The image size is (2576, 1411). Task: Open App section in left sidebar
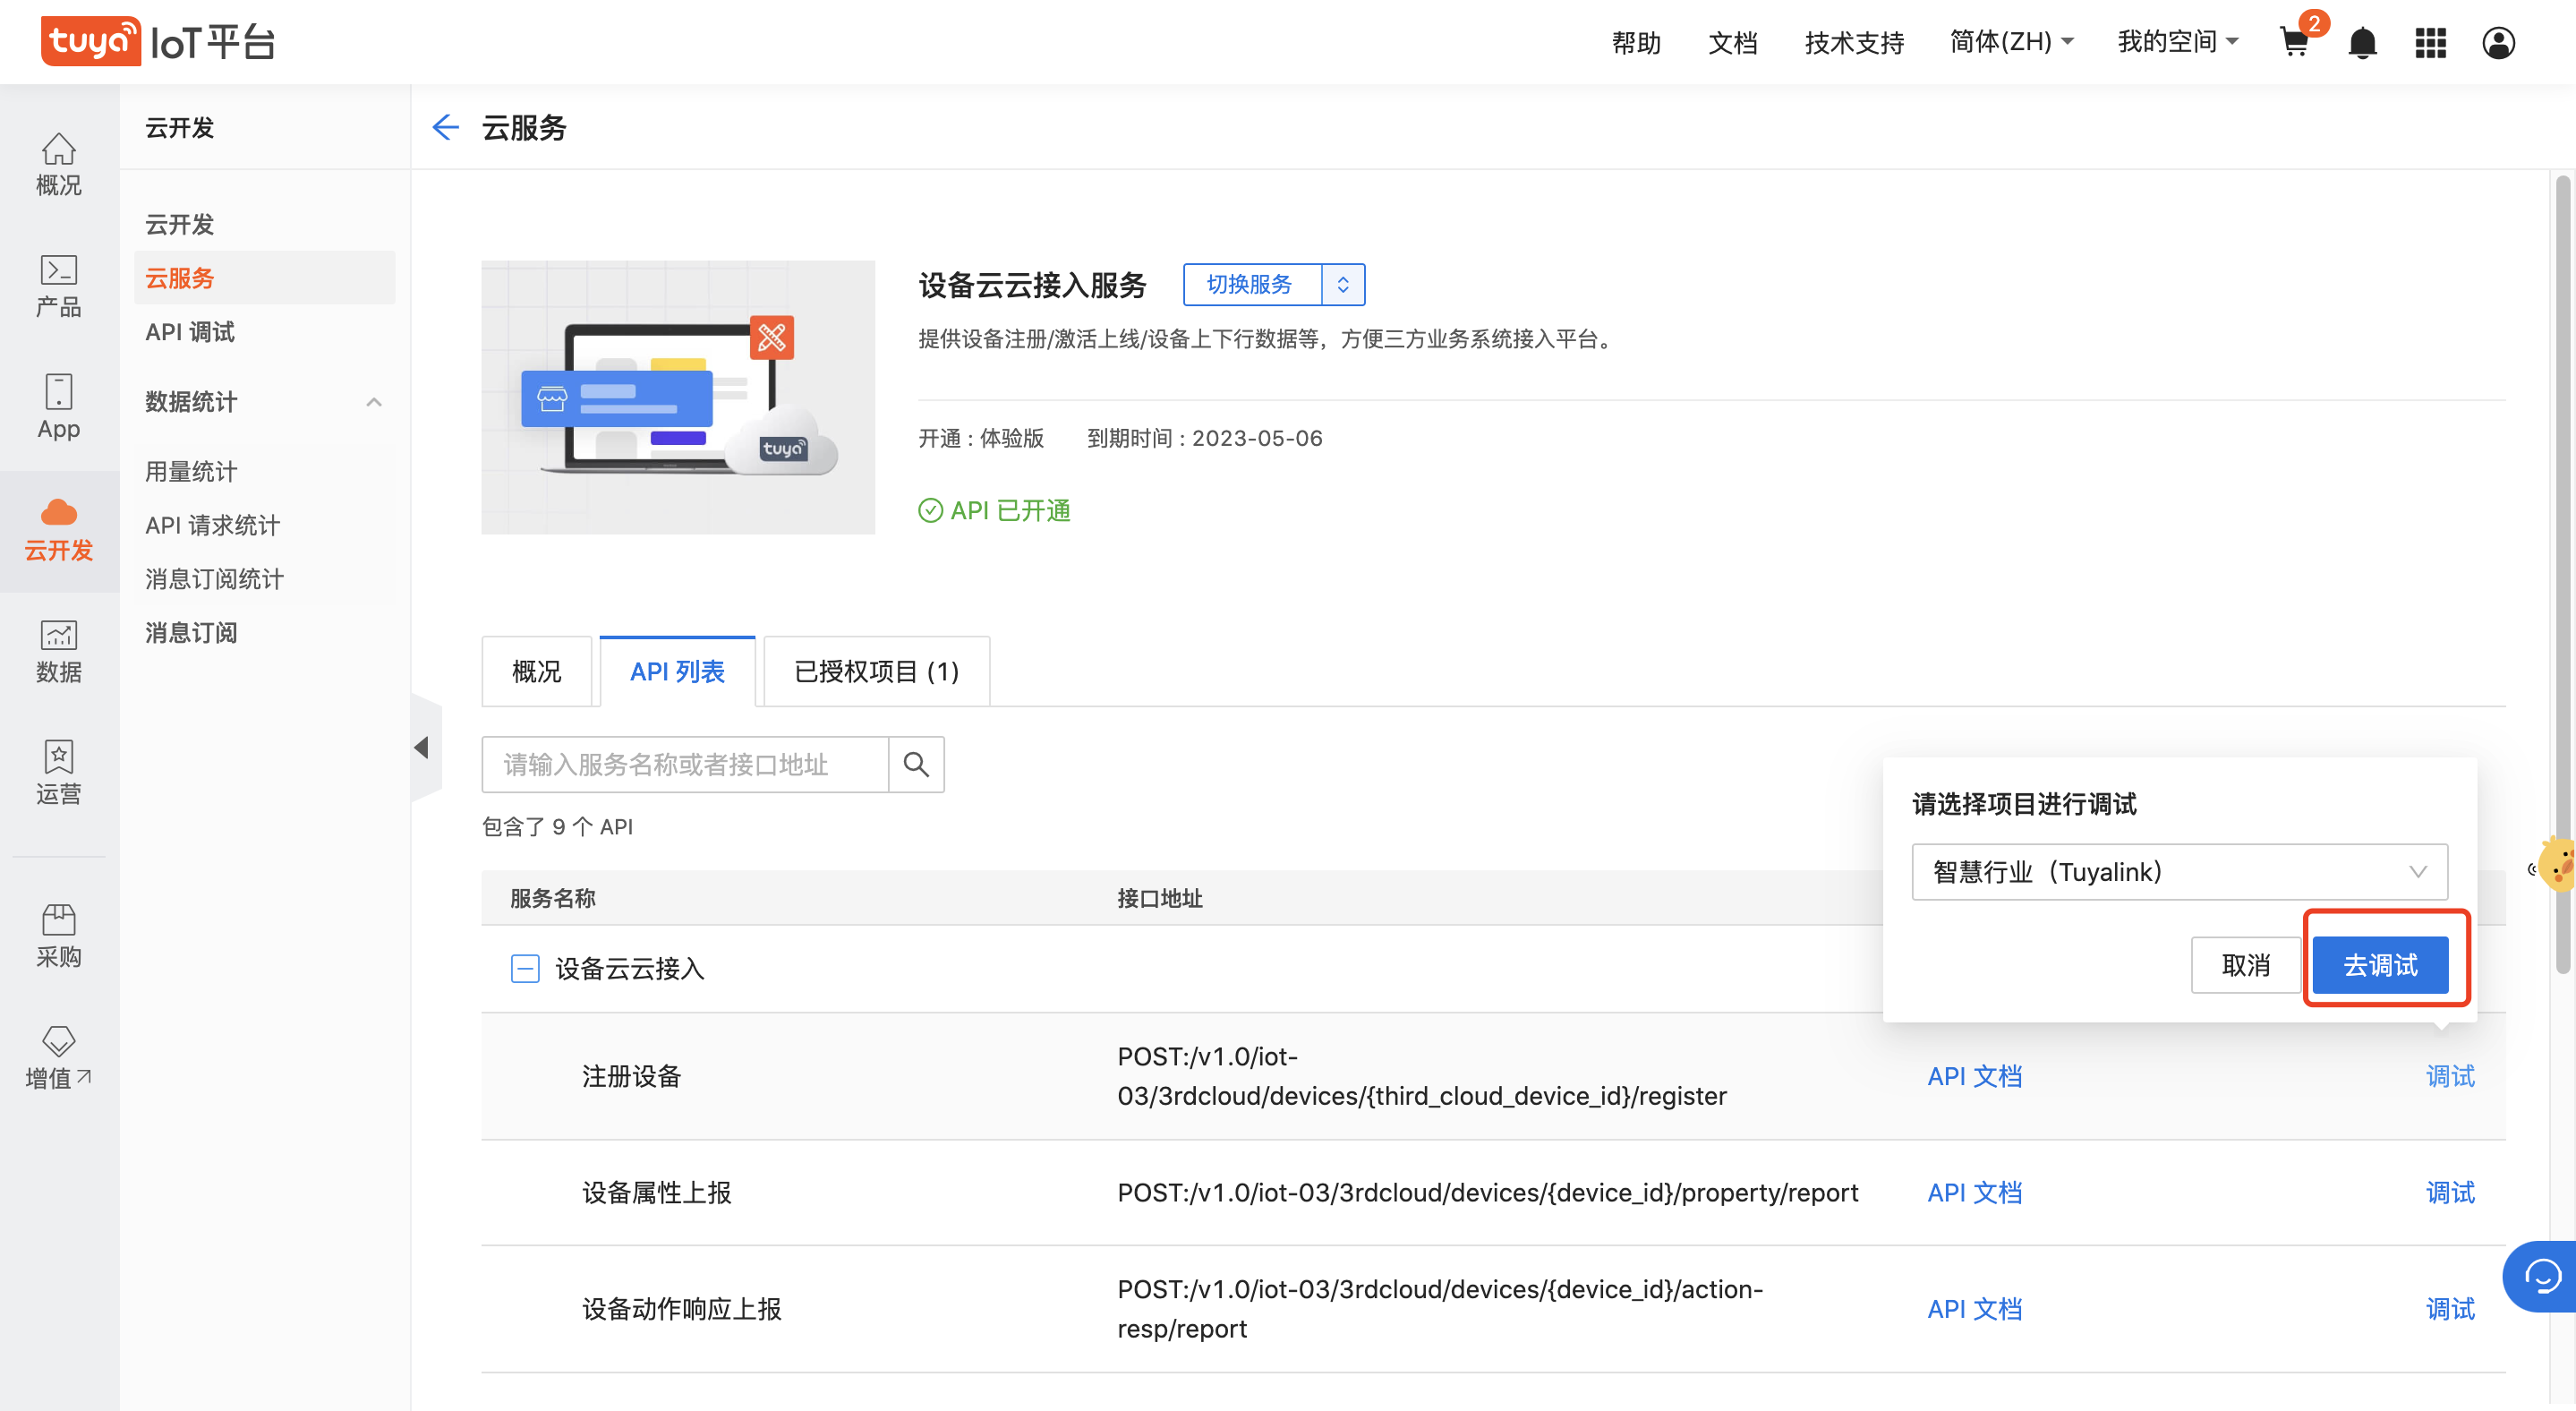[59, 408]
